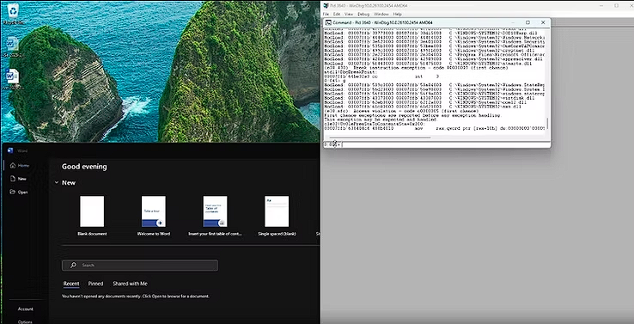Open the Debug menu in WinDbg
The image size is (634, 324).
[x=363, y=14]
